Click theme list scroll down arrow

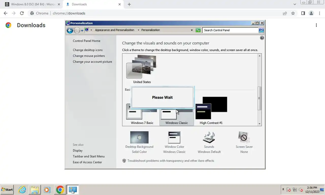[259, 124]
